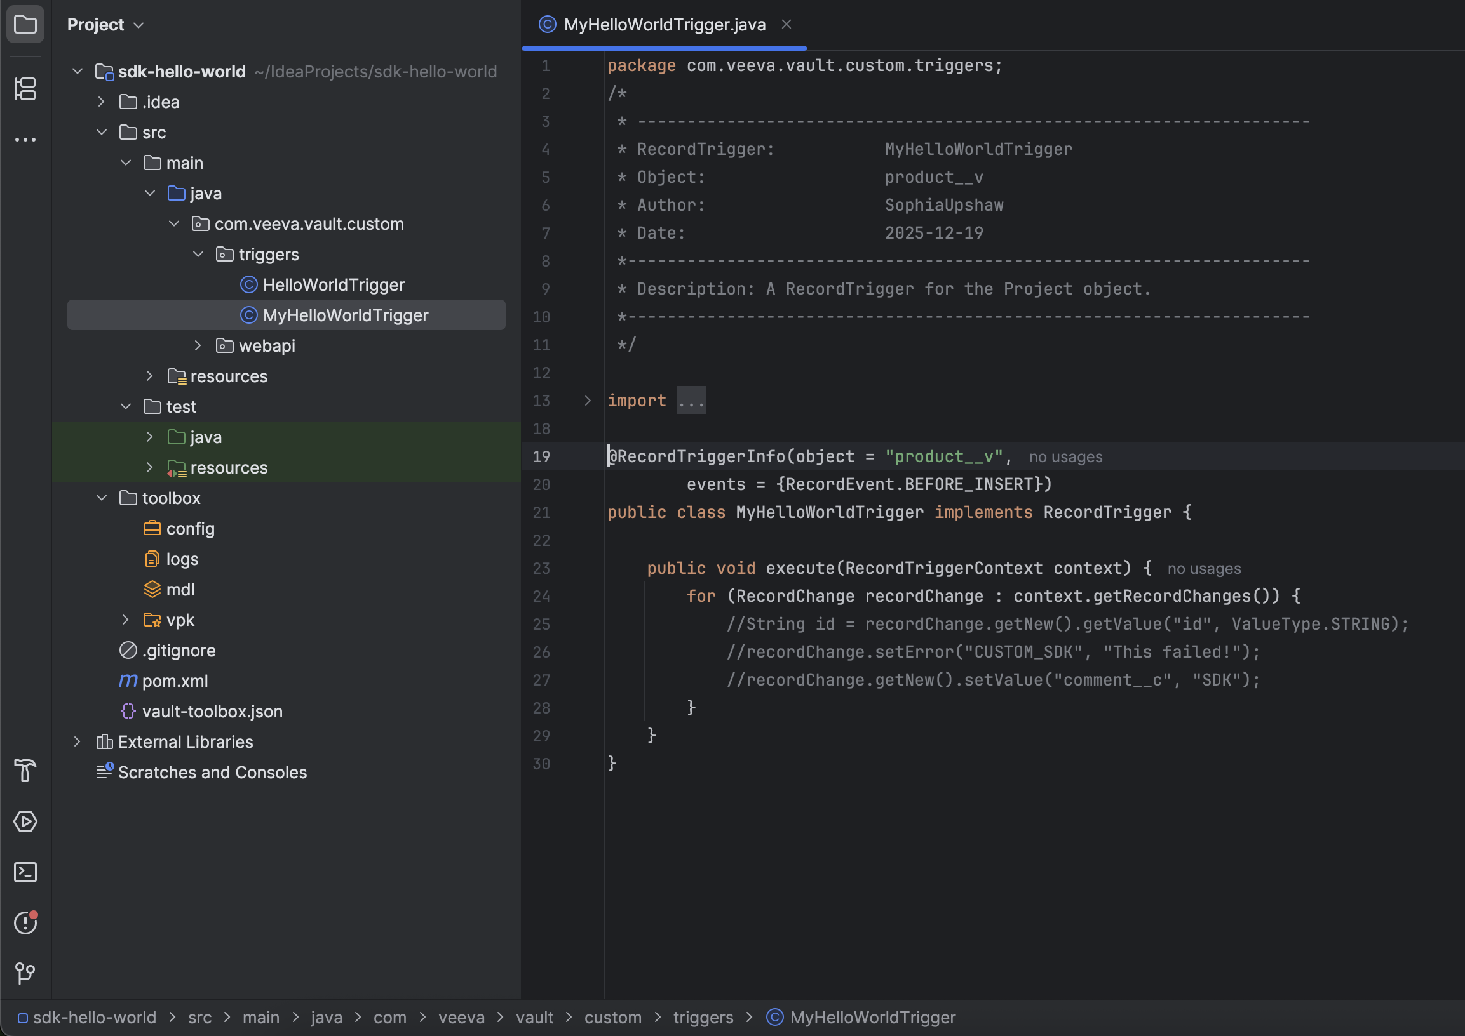1465x1036 pixels.
Task: Expand the .idea folder
Action: pos(102,102)
